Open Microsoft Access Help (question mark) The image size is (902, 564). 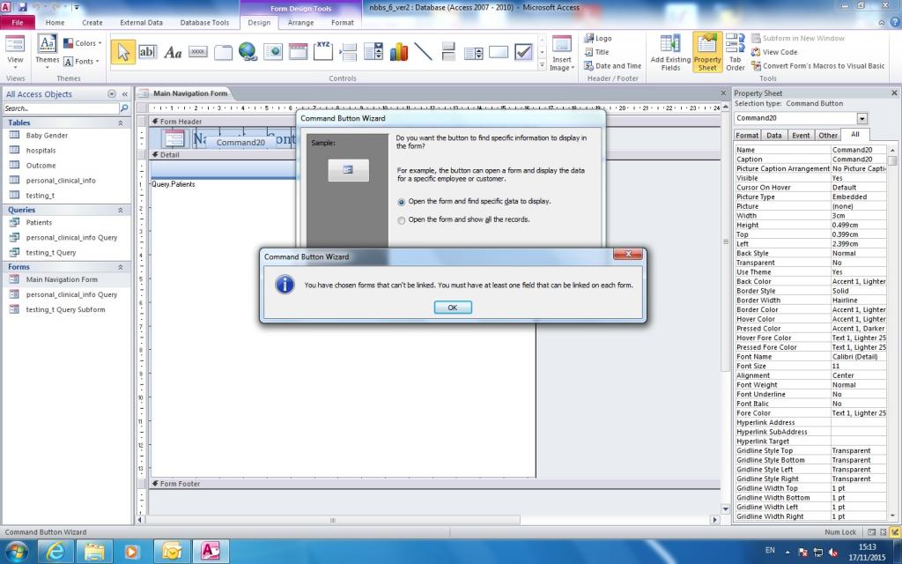(x=893, y=22)
